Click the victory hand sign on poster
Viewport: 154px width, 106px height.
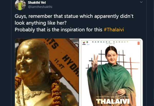click(94, 62)
